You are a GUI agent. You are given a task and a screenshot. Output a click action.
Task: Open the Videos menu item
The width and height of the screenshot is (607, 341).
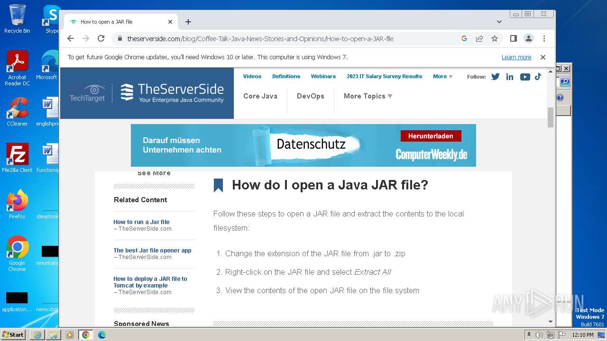[252, 76]
